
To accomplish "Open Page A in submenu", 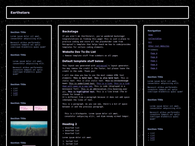I will (x=154, y=53).
